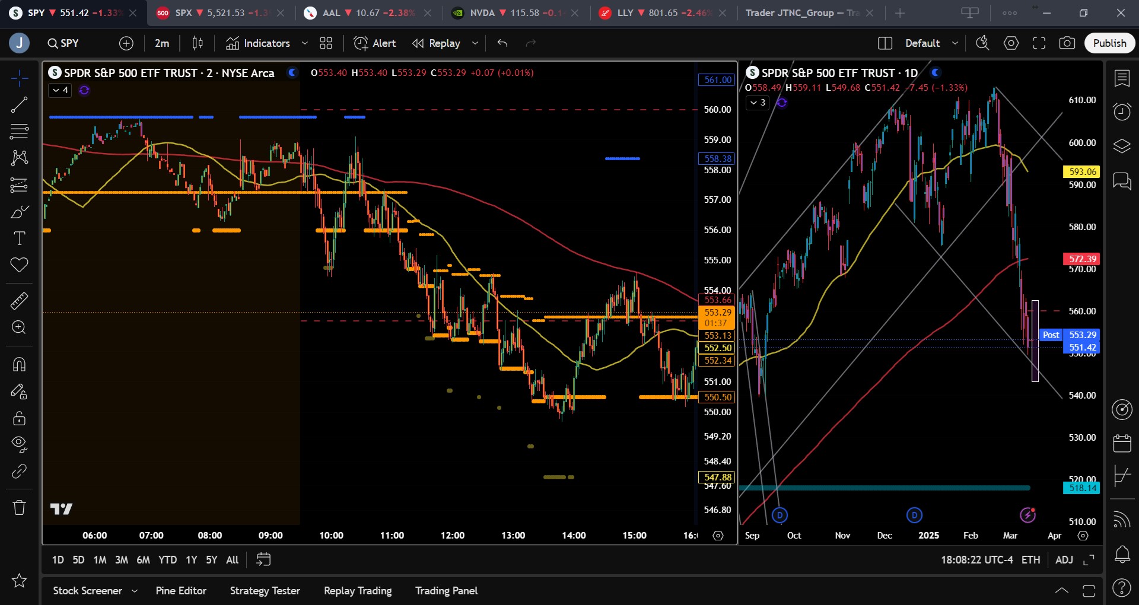The height and width of the screenshot is (605, 1139).
Task: Open the chart patterns tool
Action: coord(20,157)
